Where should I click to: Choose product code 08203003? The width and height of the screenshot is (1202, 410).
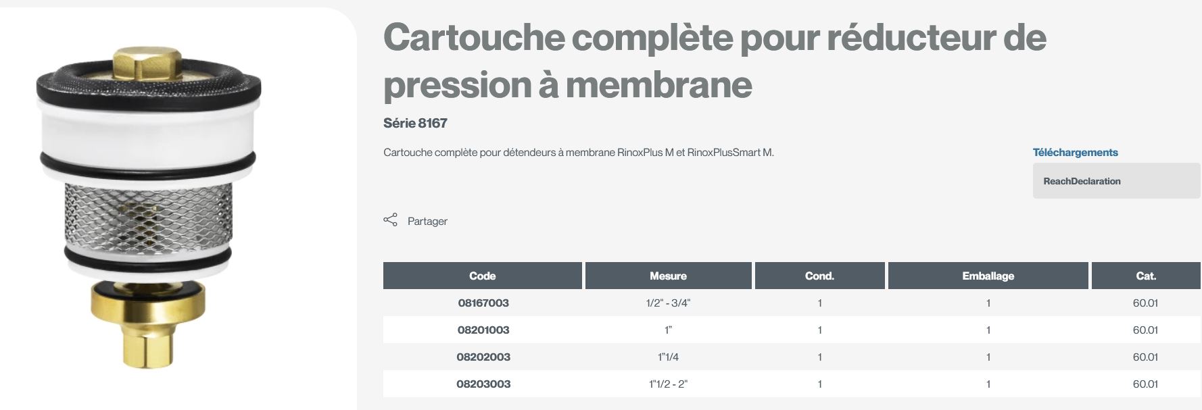point(483,384)
